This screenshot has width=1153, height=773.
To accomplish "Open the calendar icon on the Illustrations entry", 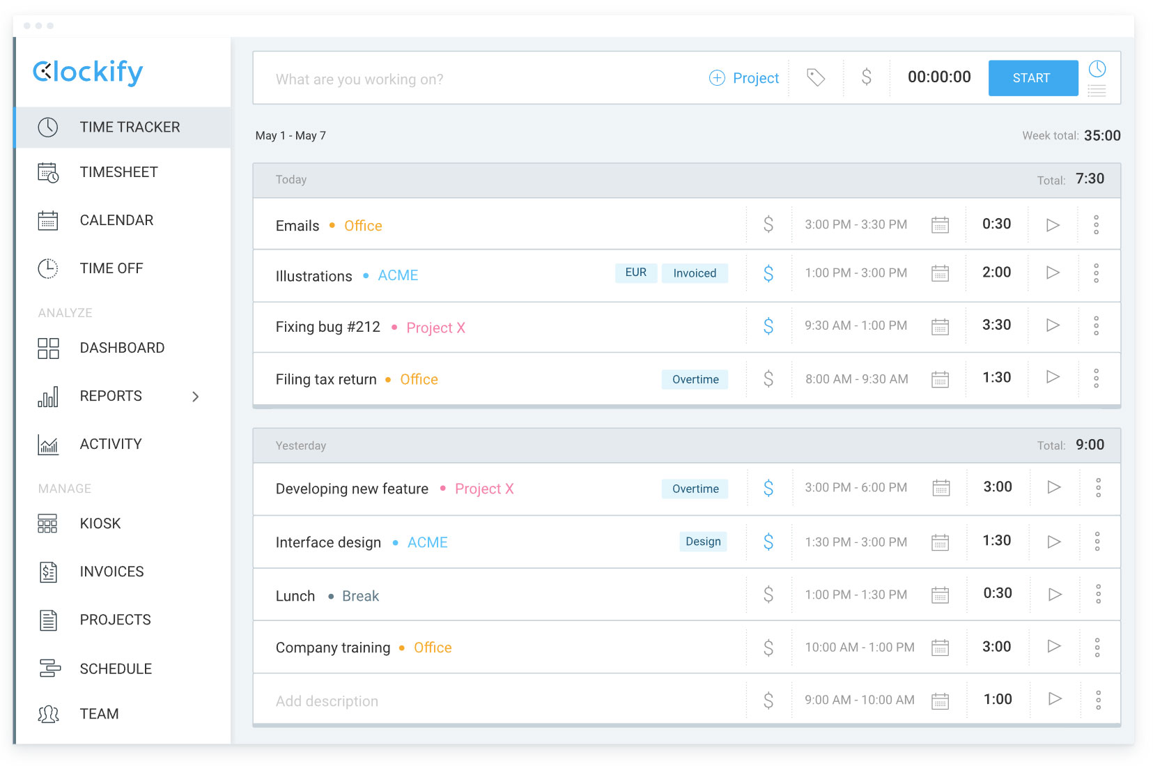I will pos(941,273).
